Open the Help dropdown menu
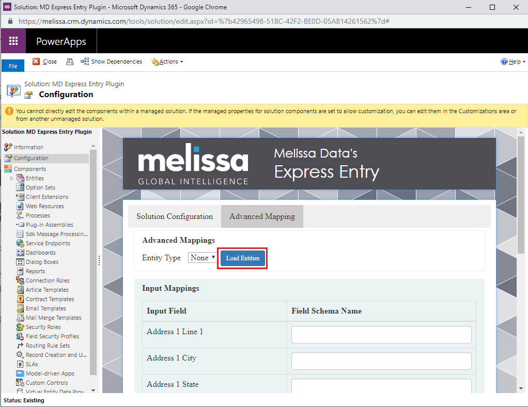This screenshot has width=528, height=407. pyautogui.click(x=513, y=61)
